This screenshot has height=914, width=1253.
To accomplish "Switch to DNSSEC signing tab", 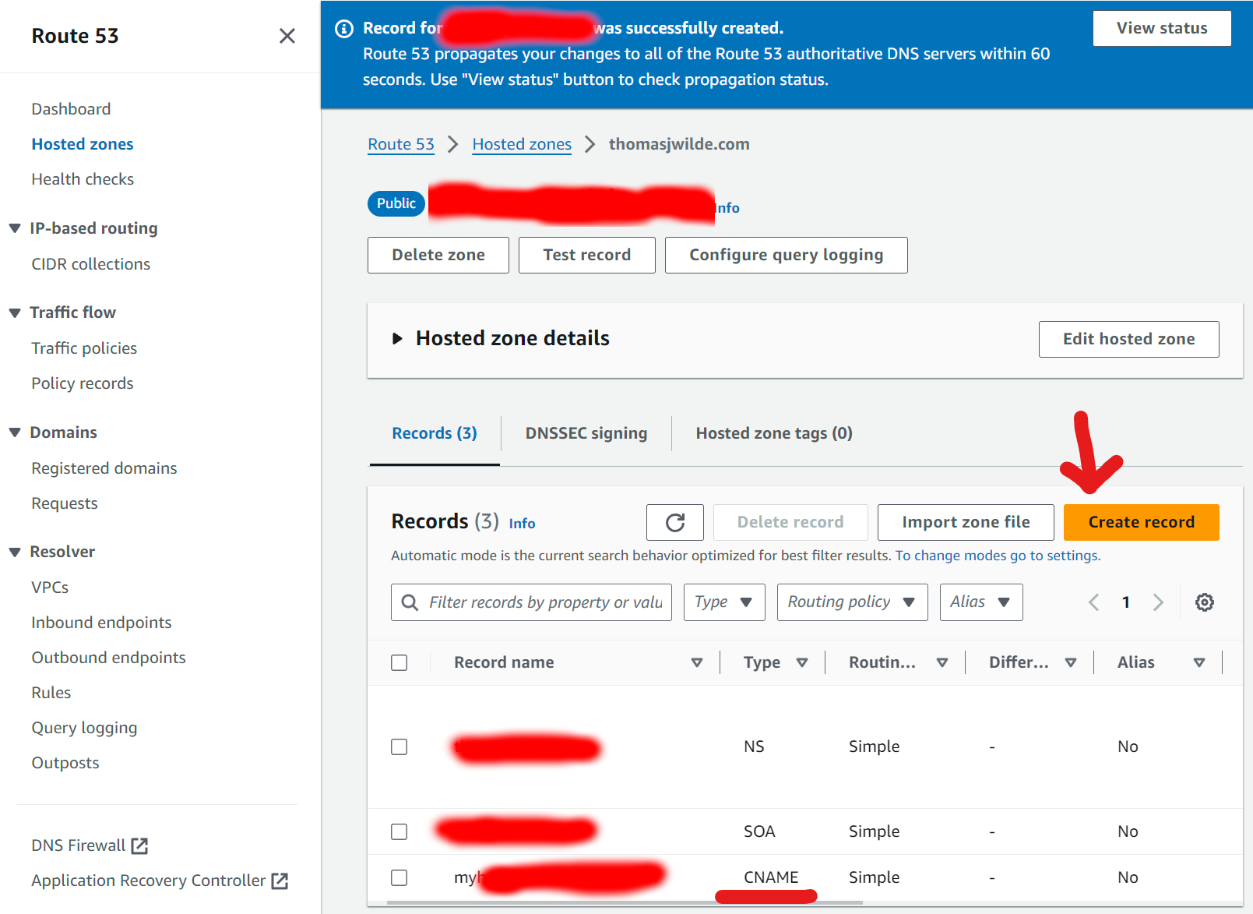I will (x=586, y=433).
